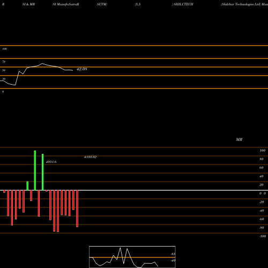This screenshot has width=268, height=268.
Task: Click the -40 label on MR axis
Action: (262, 211)
